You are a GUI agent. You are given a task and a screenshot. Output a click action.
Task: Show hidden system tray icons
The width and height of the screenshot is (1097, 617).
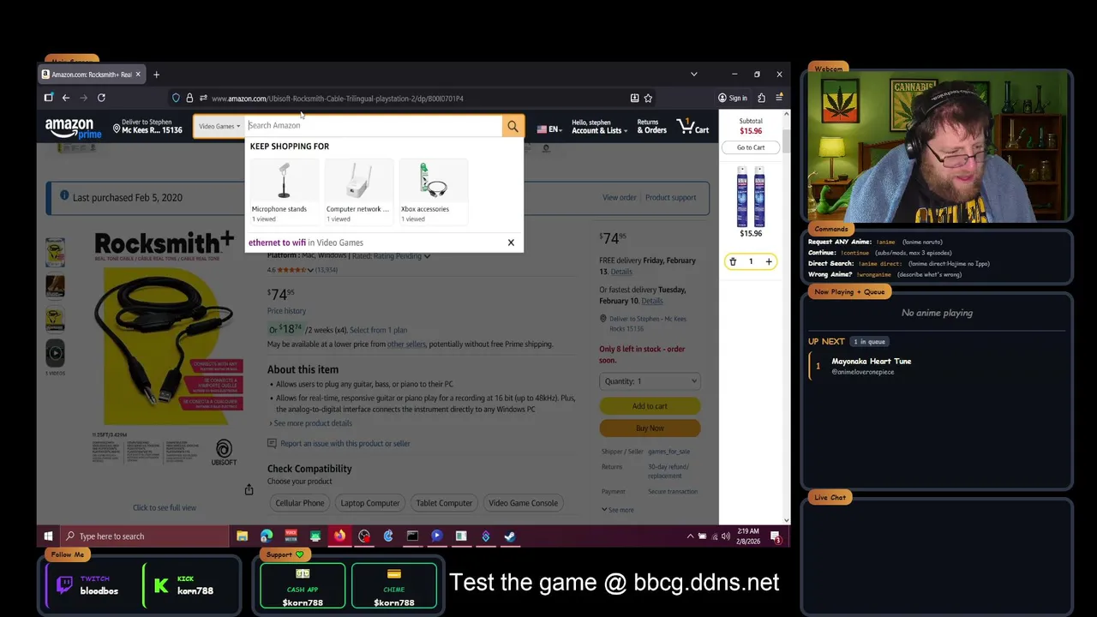coord(690,536)
